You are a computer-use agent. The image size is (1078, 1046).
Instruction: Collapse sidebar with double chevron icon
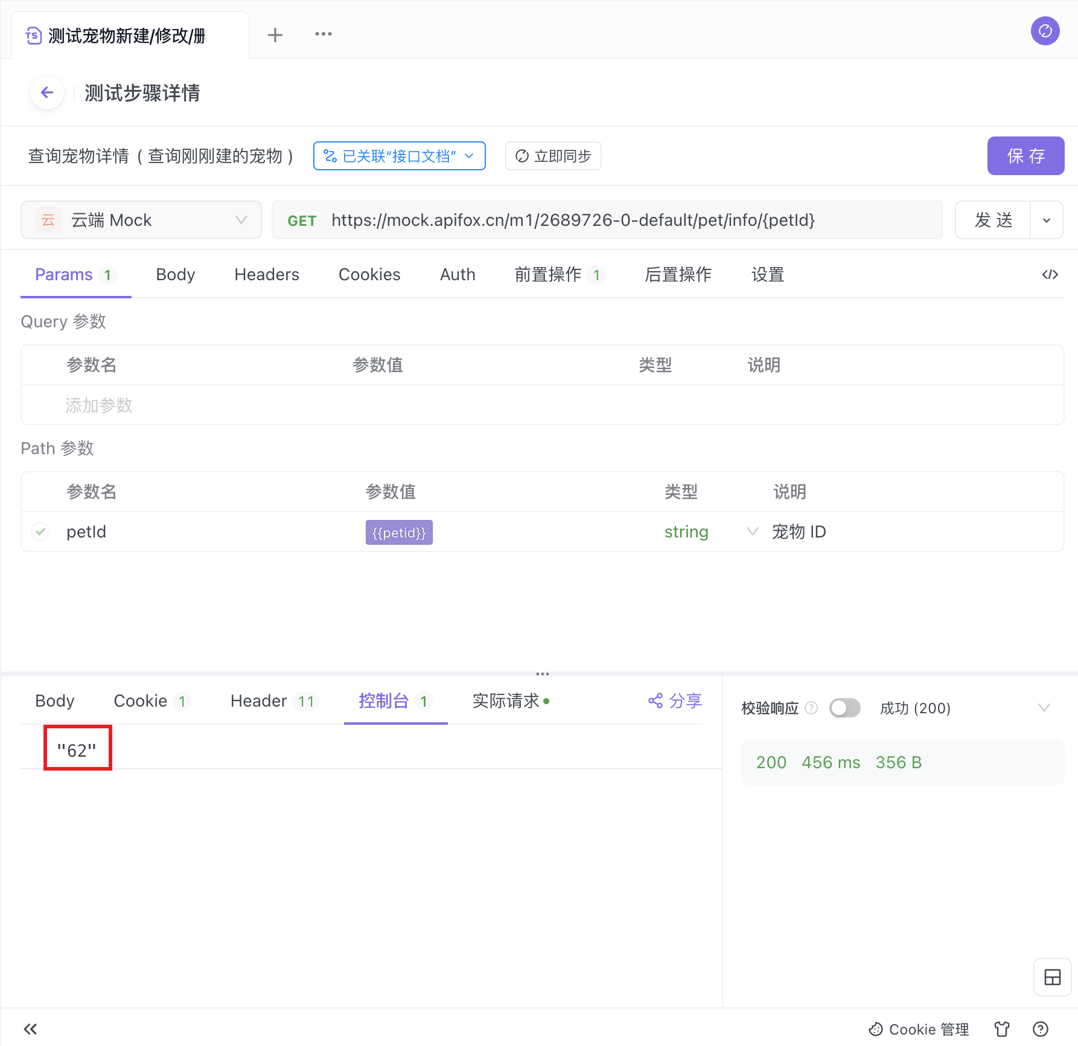(30, 1029)
